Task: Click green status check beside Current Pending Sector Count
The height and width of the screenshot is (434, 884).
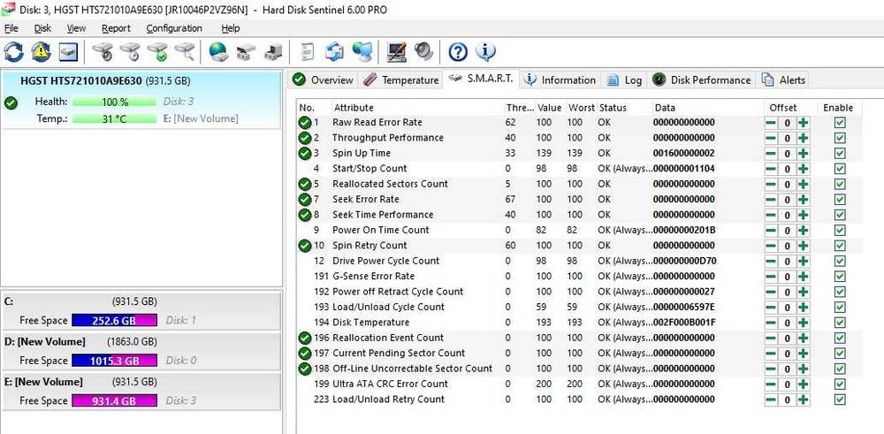Action: coord(305,353)
